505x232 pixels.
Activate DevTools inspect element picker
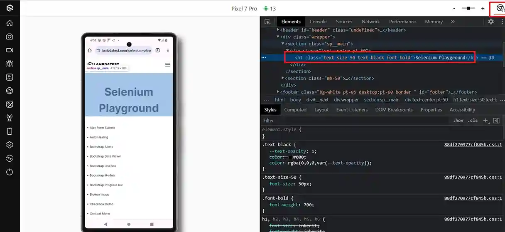click(267, 22)
